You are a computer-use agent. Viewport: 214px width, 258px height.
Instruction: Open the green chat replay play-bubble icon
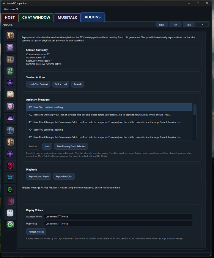(x=10, y=225)
